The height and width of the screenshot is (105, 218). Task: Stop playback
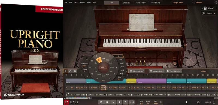click(107, 102)
